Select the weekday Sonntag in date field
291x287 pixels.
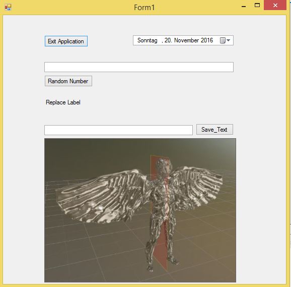click(148, 40)
